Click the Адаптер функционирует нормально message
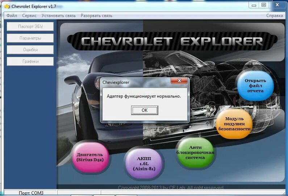This screenshot has height=196, width=288. tap(144, 96)
